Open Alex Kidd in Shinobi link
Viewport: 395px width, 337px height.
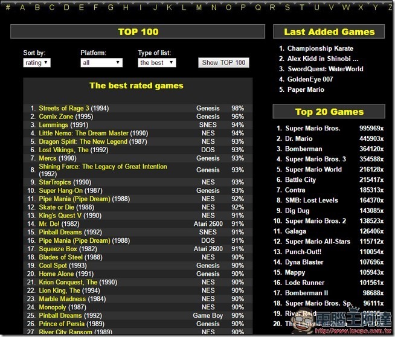pos(323,59)
